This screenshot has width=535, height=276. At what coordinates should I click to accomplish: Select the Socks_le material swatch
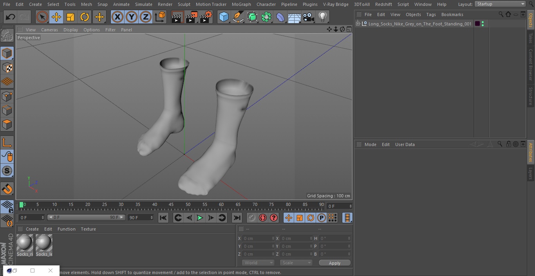click(44, 245)
